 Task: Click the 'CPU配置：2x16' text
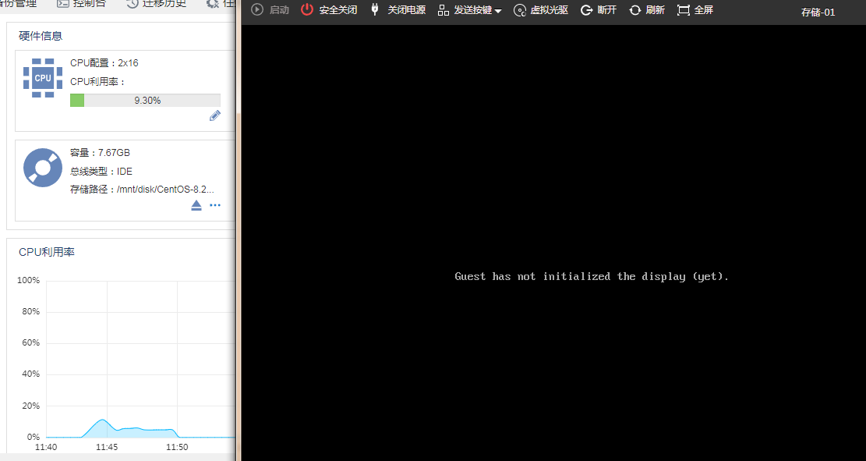pos(104,63)
